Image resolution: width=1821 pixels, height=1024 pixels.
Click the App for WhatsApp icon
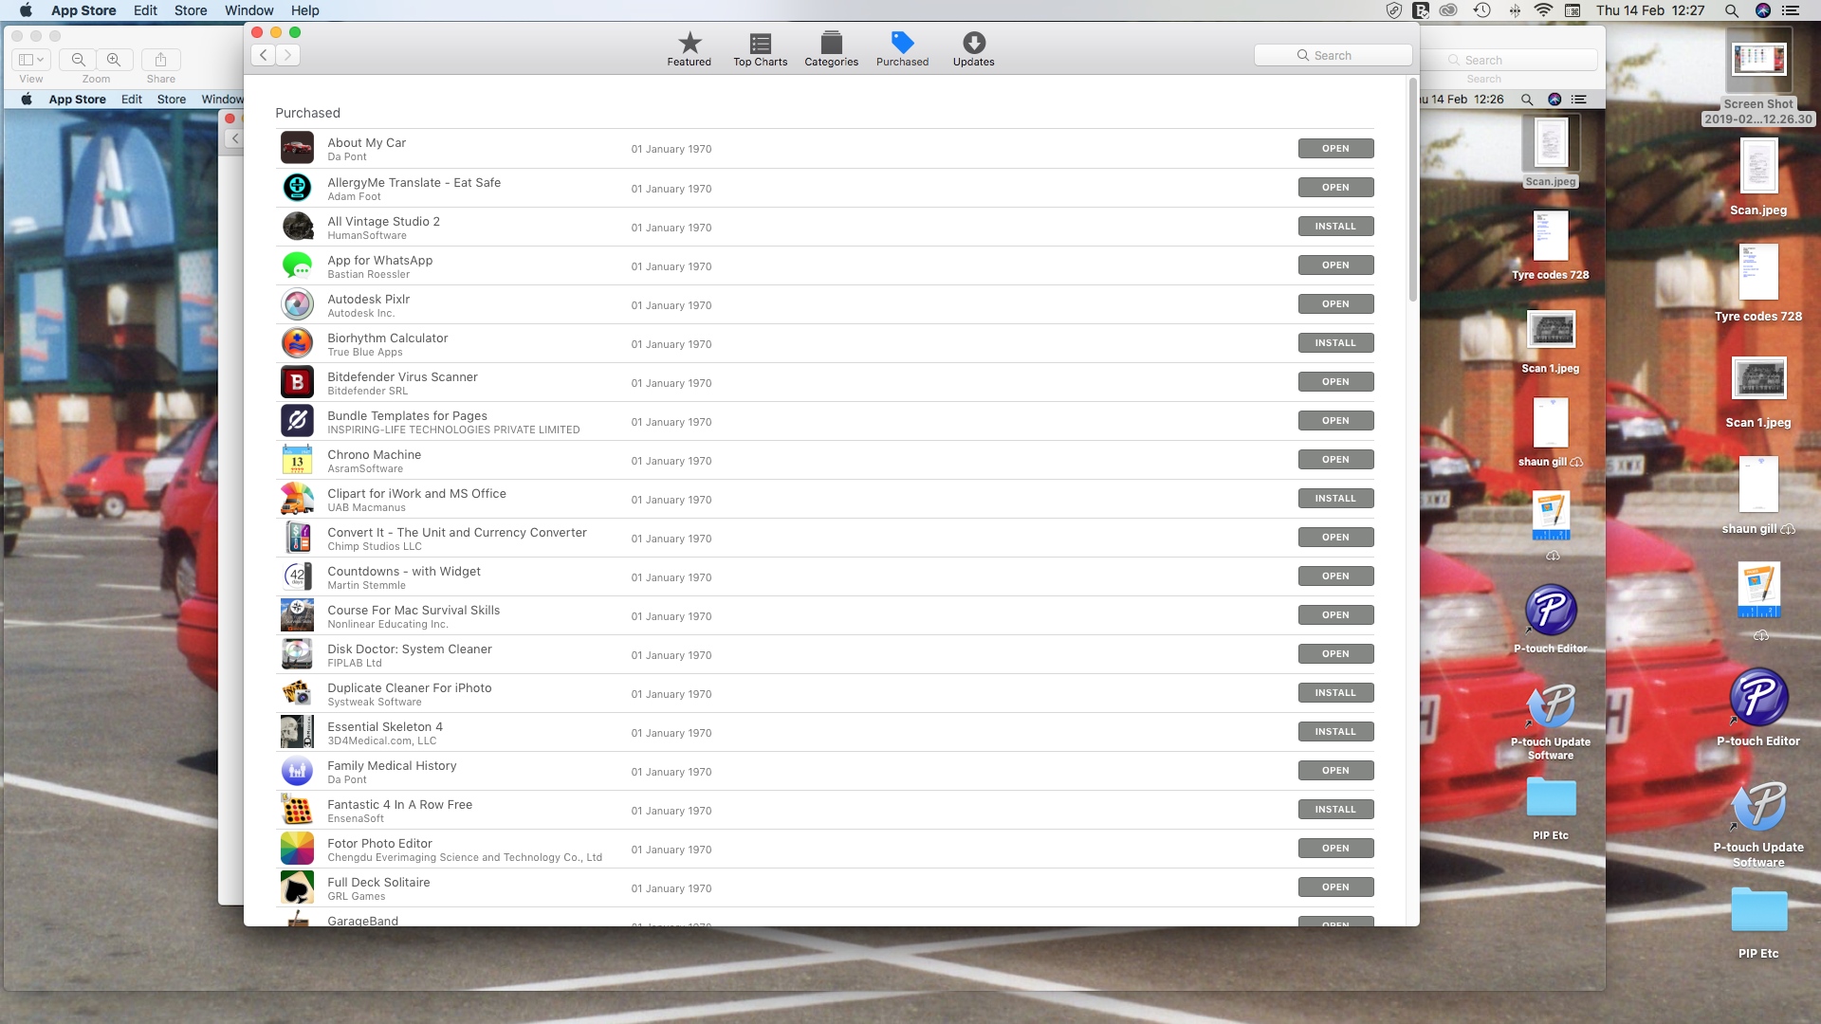pos(297,265)
